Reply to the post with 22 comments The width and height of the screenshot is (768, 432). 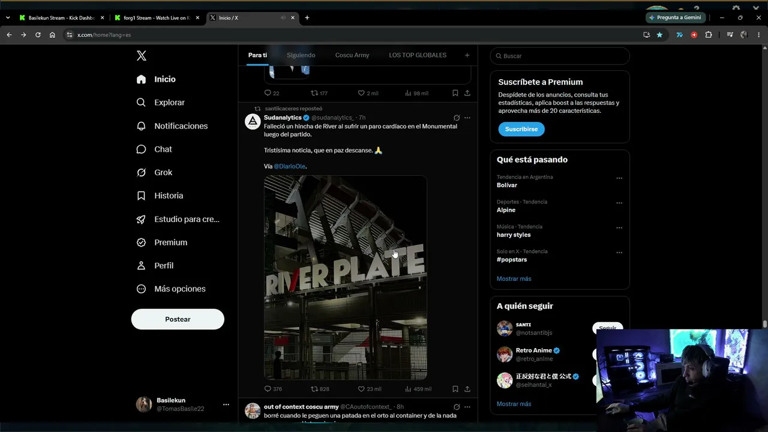(272, 93)
